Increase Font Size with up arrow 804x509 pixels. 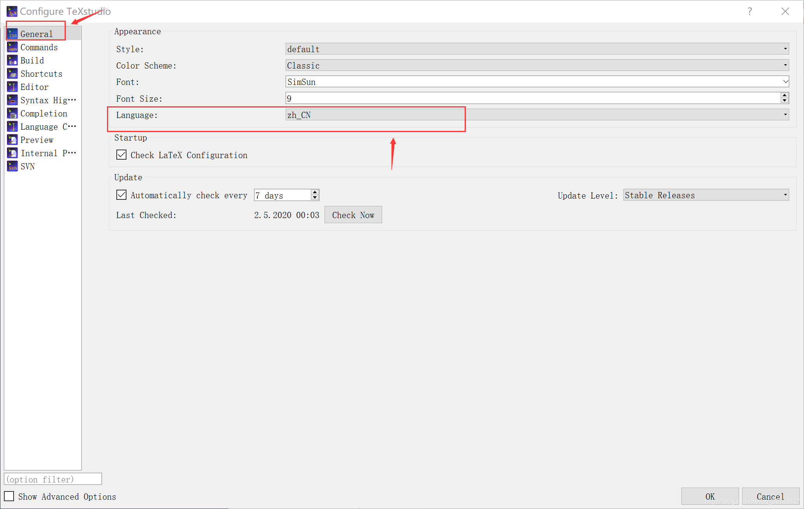click(785, 95)
